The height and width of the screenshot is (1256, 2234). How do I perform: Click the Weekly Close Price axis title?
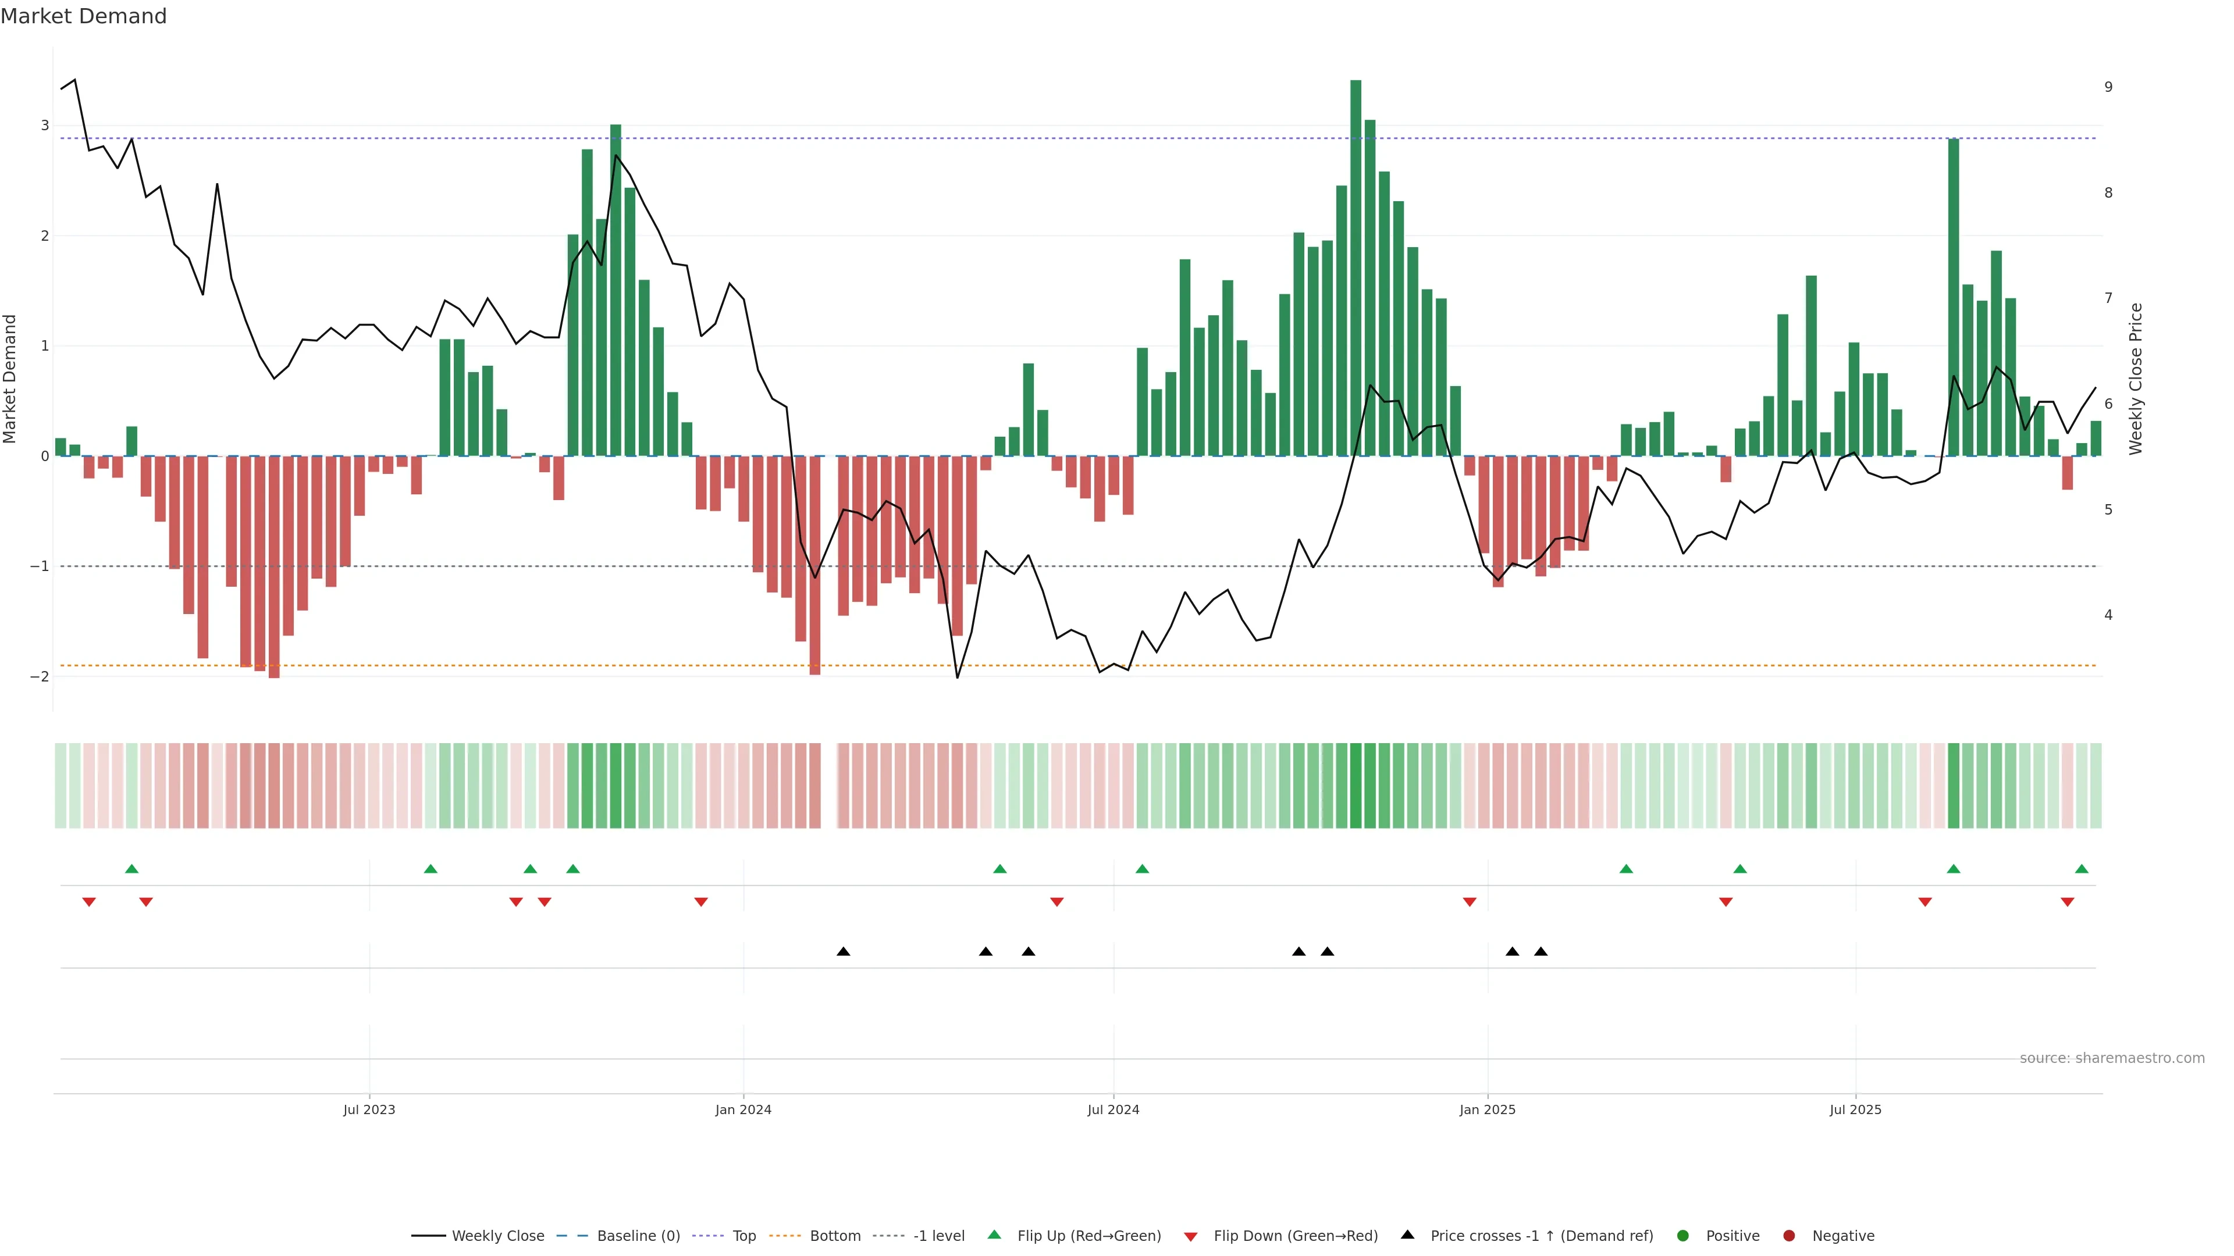click(2135, 379)
